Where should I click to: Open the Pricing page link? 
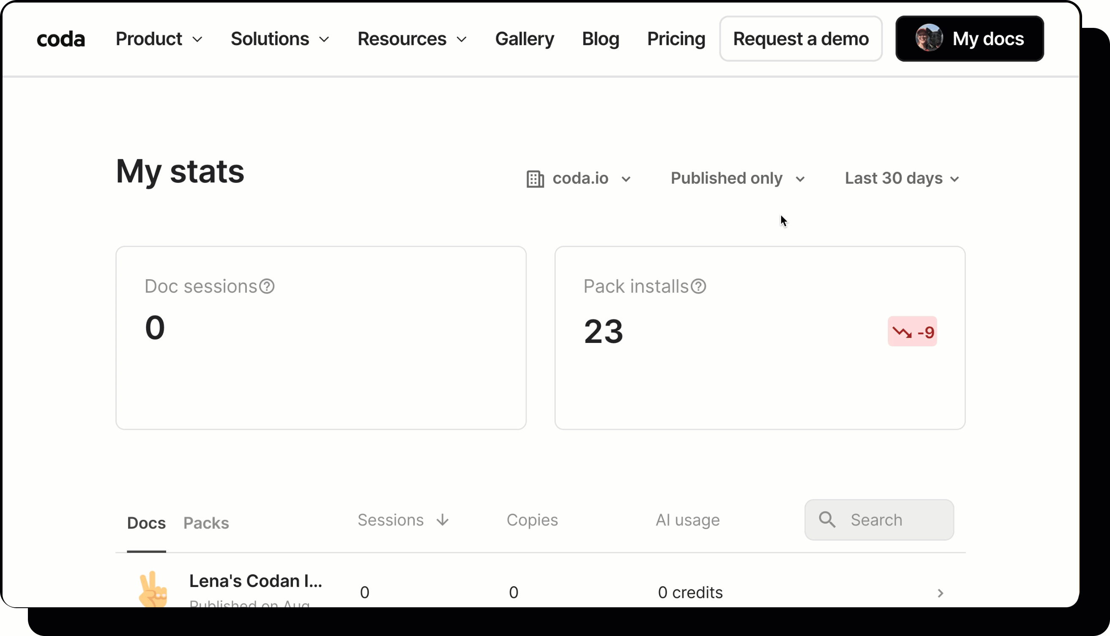(x=676, y=39)
